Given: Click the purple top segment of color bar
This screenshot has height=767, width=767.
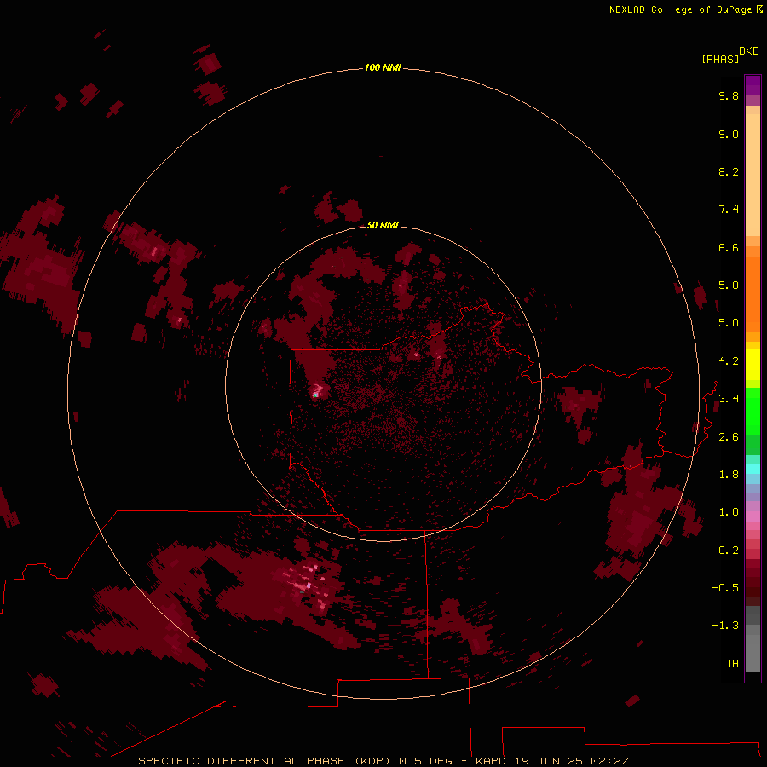Looking at the screenshot, I should (x=753, y=85).
